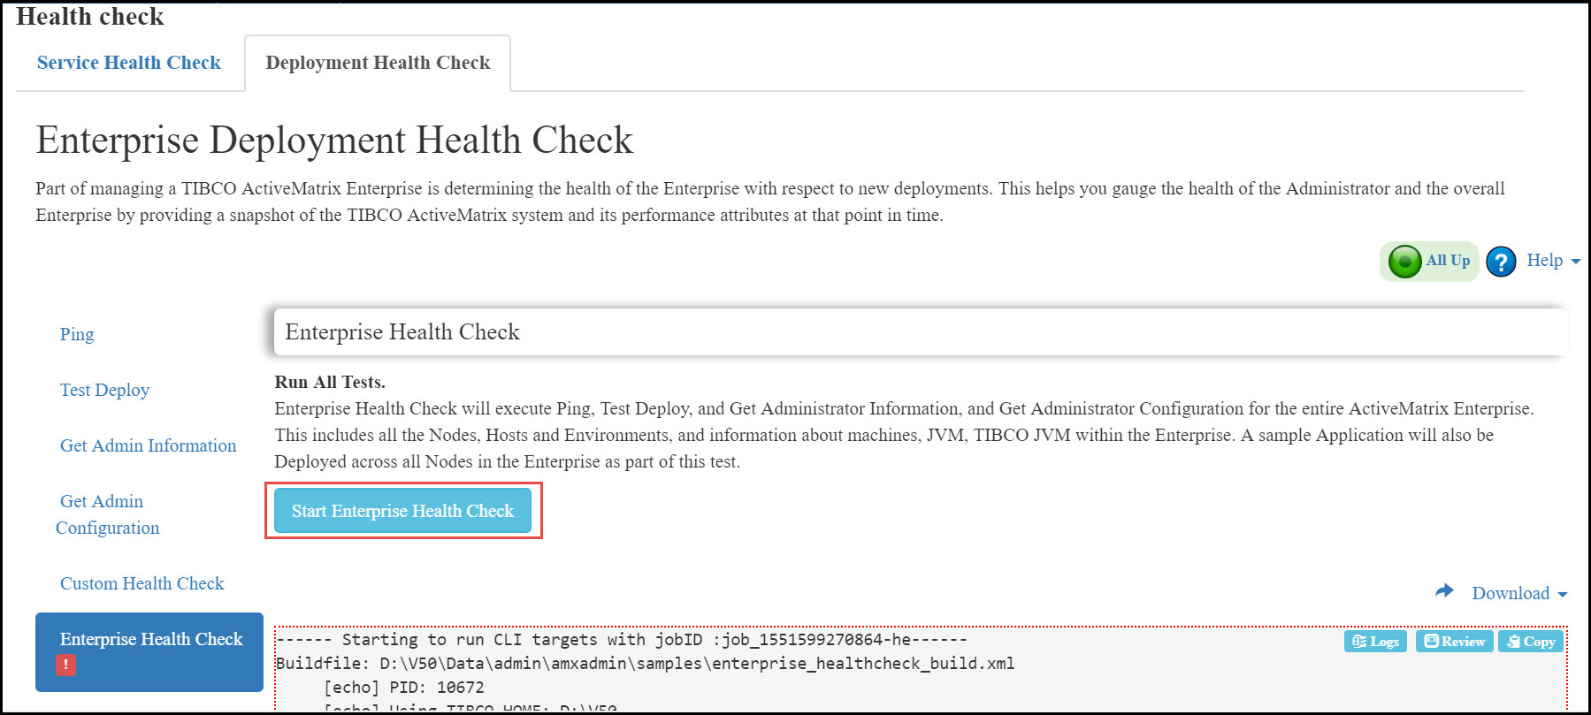Click the Buildfile path line in the output

(646, 663)
